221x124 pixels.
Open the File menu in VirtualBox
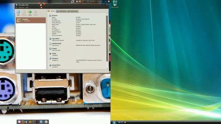point(17,8)
